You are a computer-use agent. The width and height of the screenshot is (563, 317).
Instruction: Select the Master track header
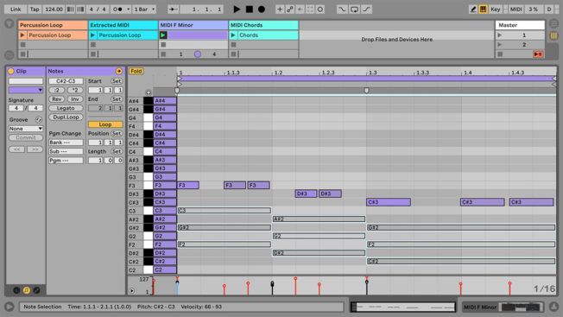520,25
